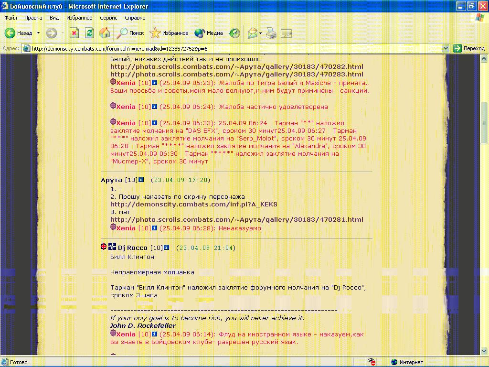
Task: Click Xenia info icon at 06:24 reply
Action: pos(154,107)
